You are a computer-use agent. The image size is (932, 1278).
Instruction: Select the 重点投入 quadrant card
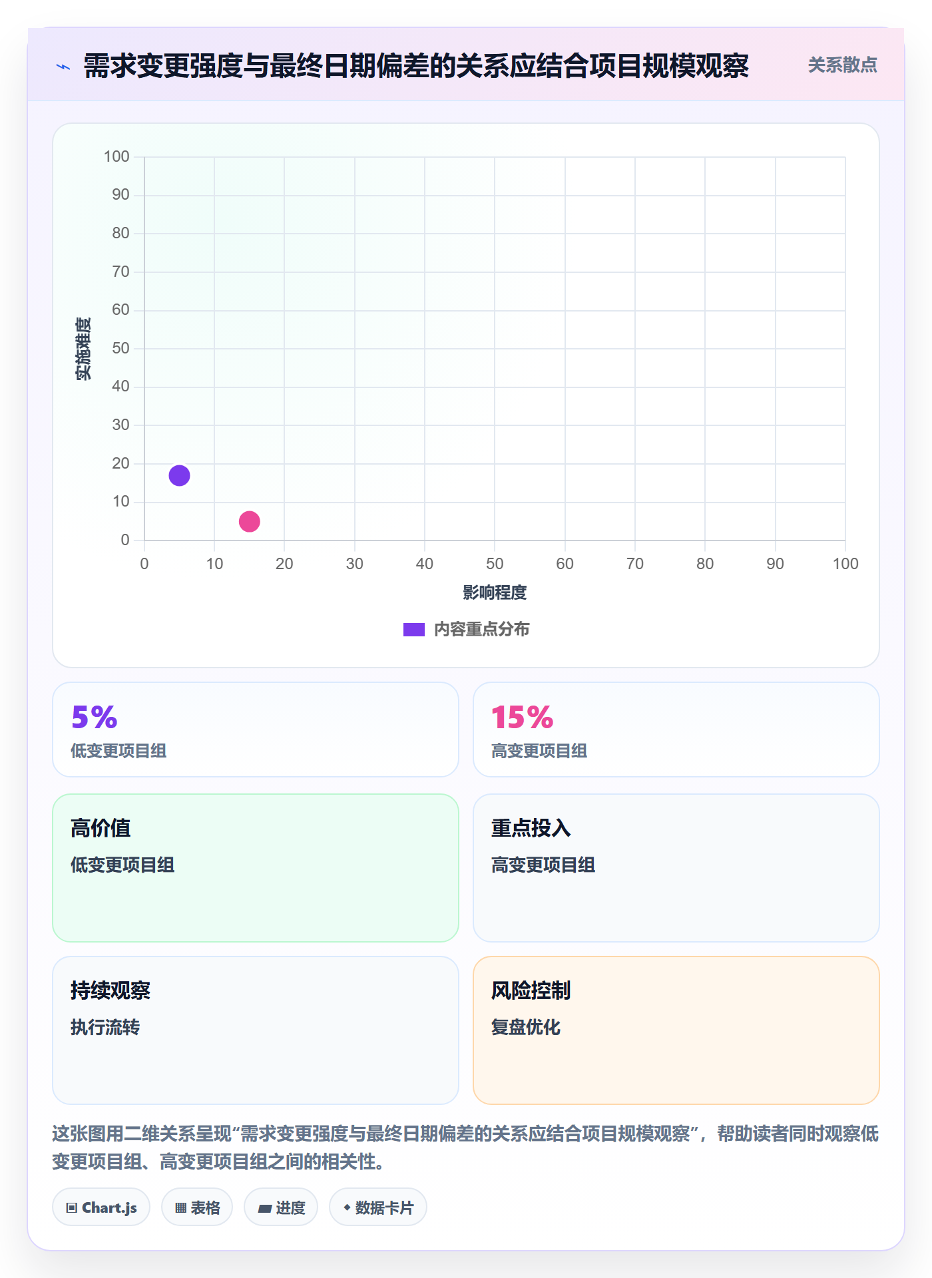point(676,868)
